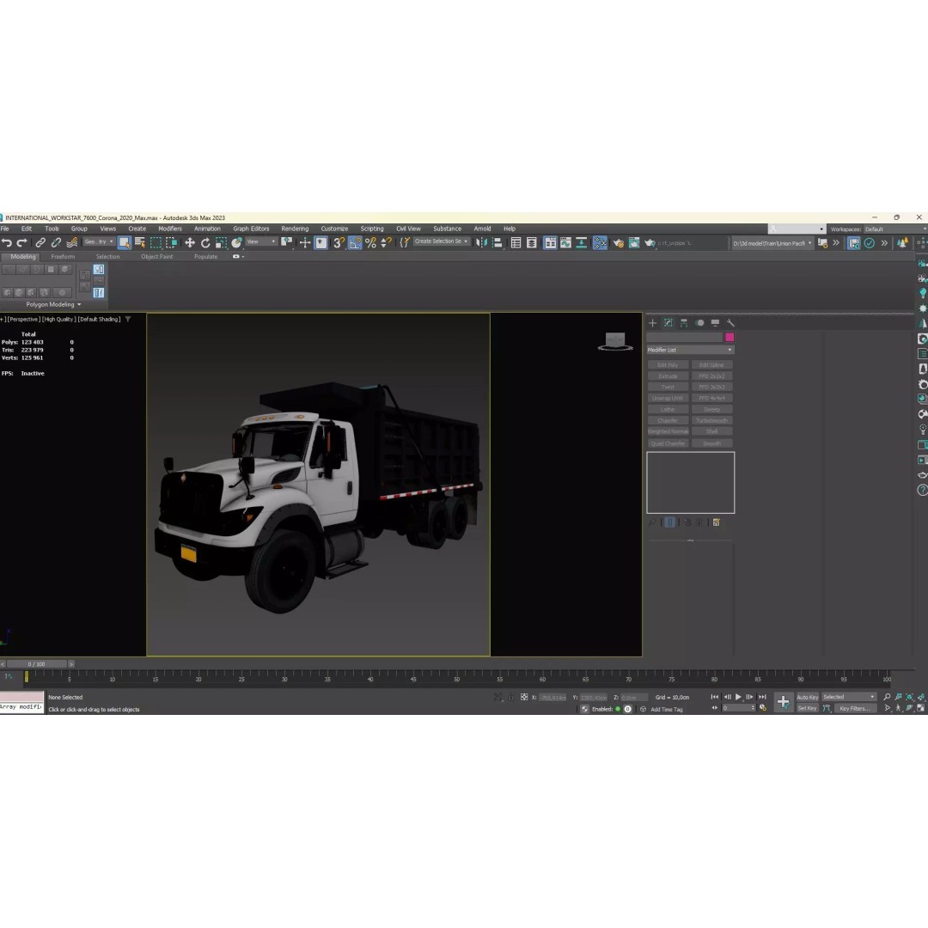This screenshot has height=928, width=928.
Task: Open the Create Selection Set dropdown
Action: (x=442, y=241)
